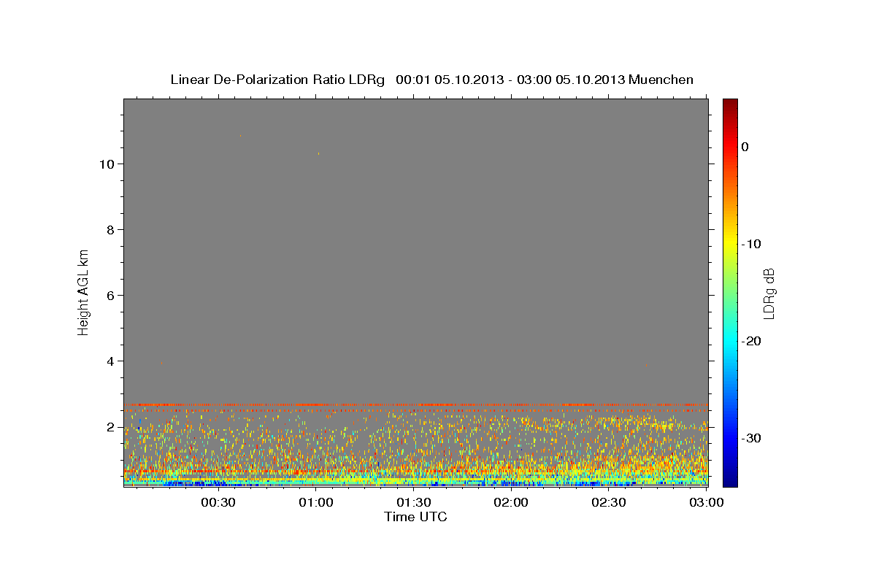Click the 02:30 time tick label
The image size is (876, 584).
point(609,503)
